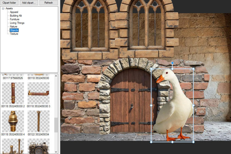Image resolution: width=231 pixels, height=154 pixels.
Task: Pick the vertical copper pipe clipart
Action: [x=13, y=93]
